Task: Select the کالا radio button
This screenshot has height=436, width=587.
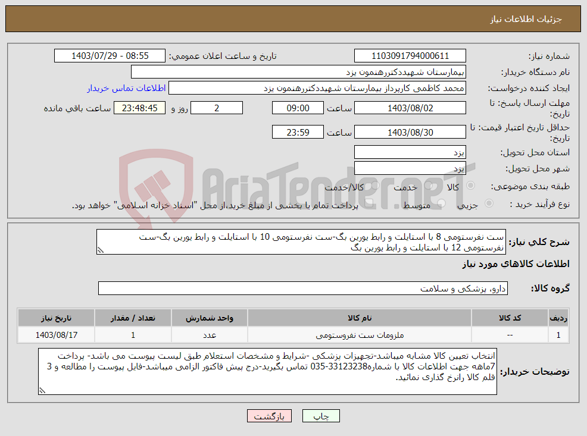Action: pos(470,186)
